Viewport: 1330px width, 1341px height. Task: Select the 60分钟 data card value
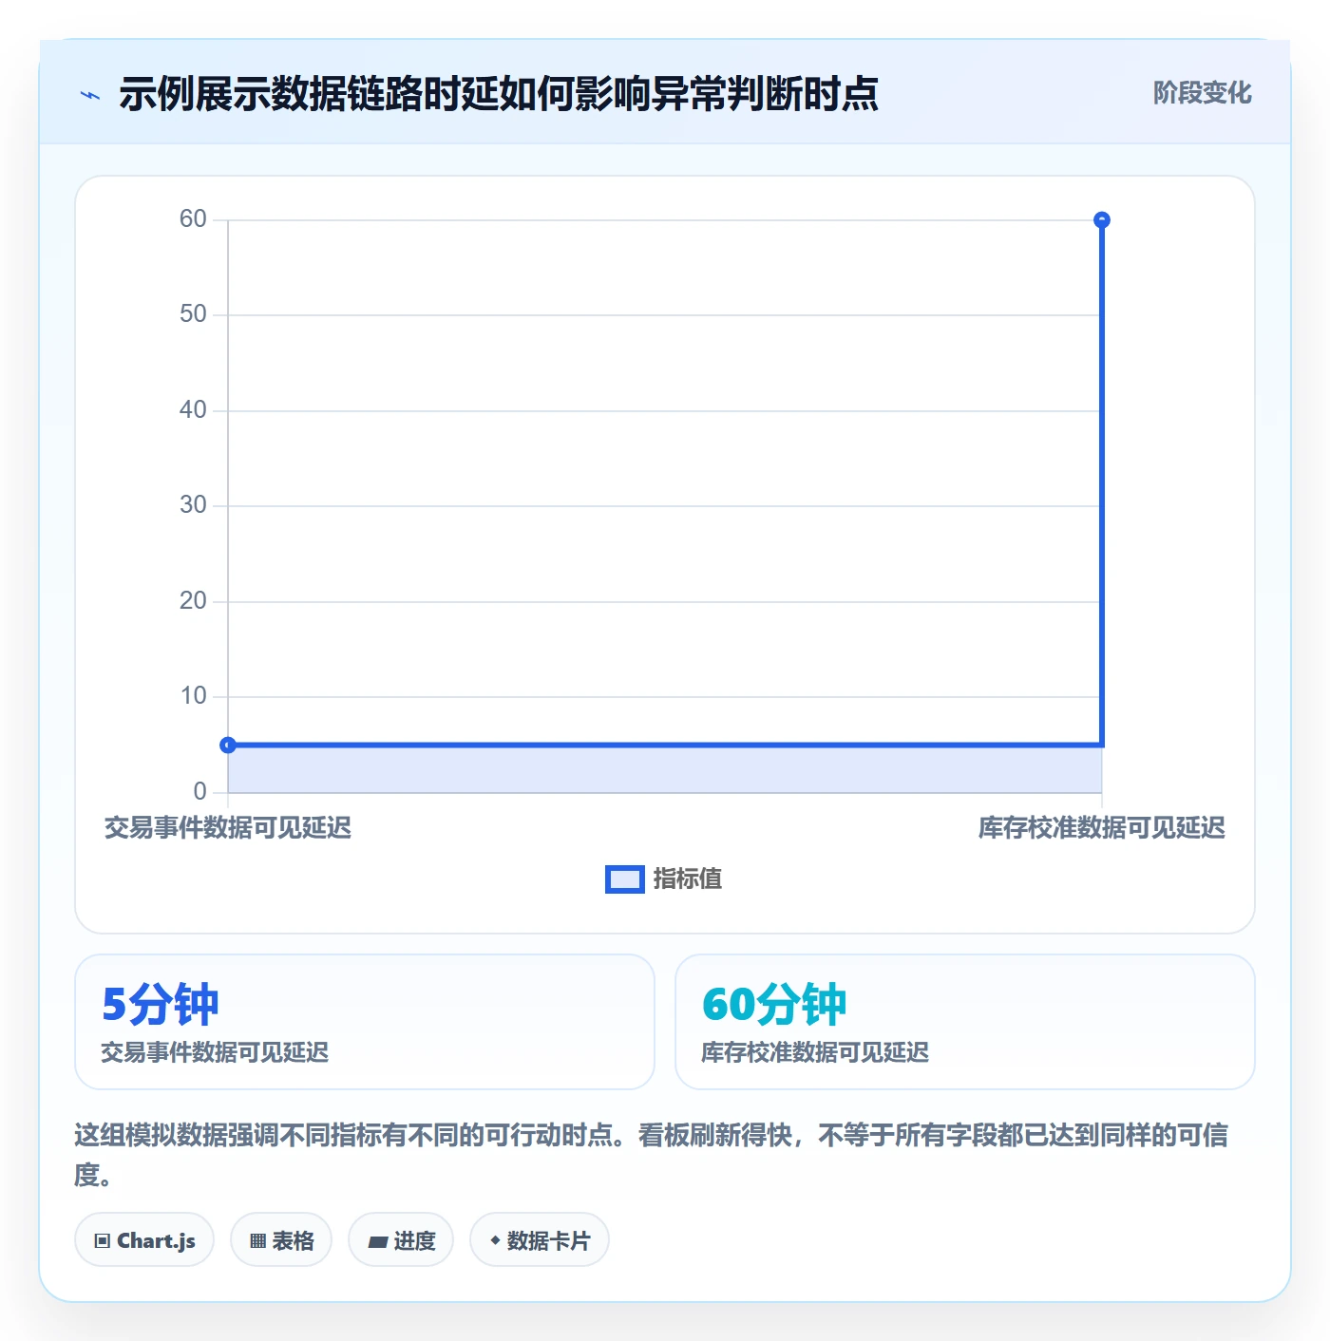(773, 1005)
